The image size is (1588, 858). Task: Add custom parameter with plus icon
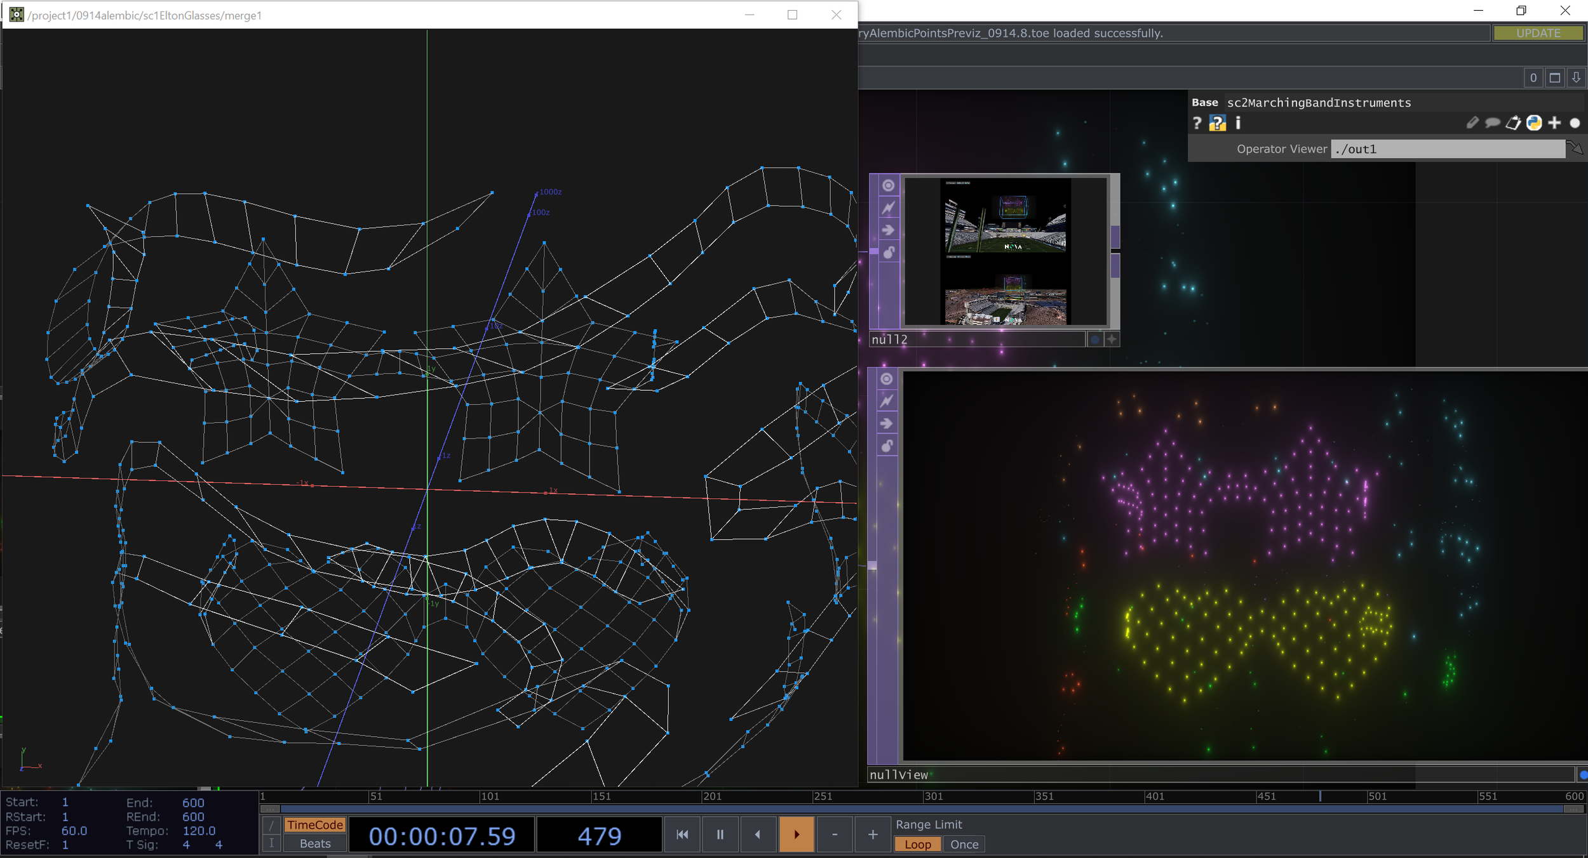tap(1554, 123)
